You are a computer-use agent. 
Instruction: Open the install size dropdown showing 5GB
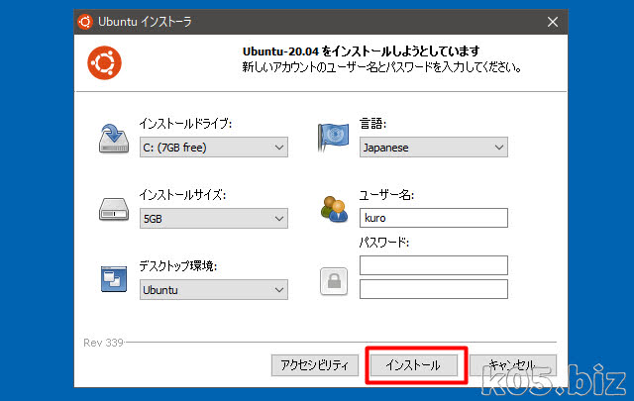pos(214,218)
